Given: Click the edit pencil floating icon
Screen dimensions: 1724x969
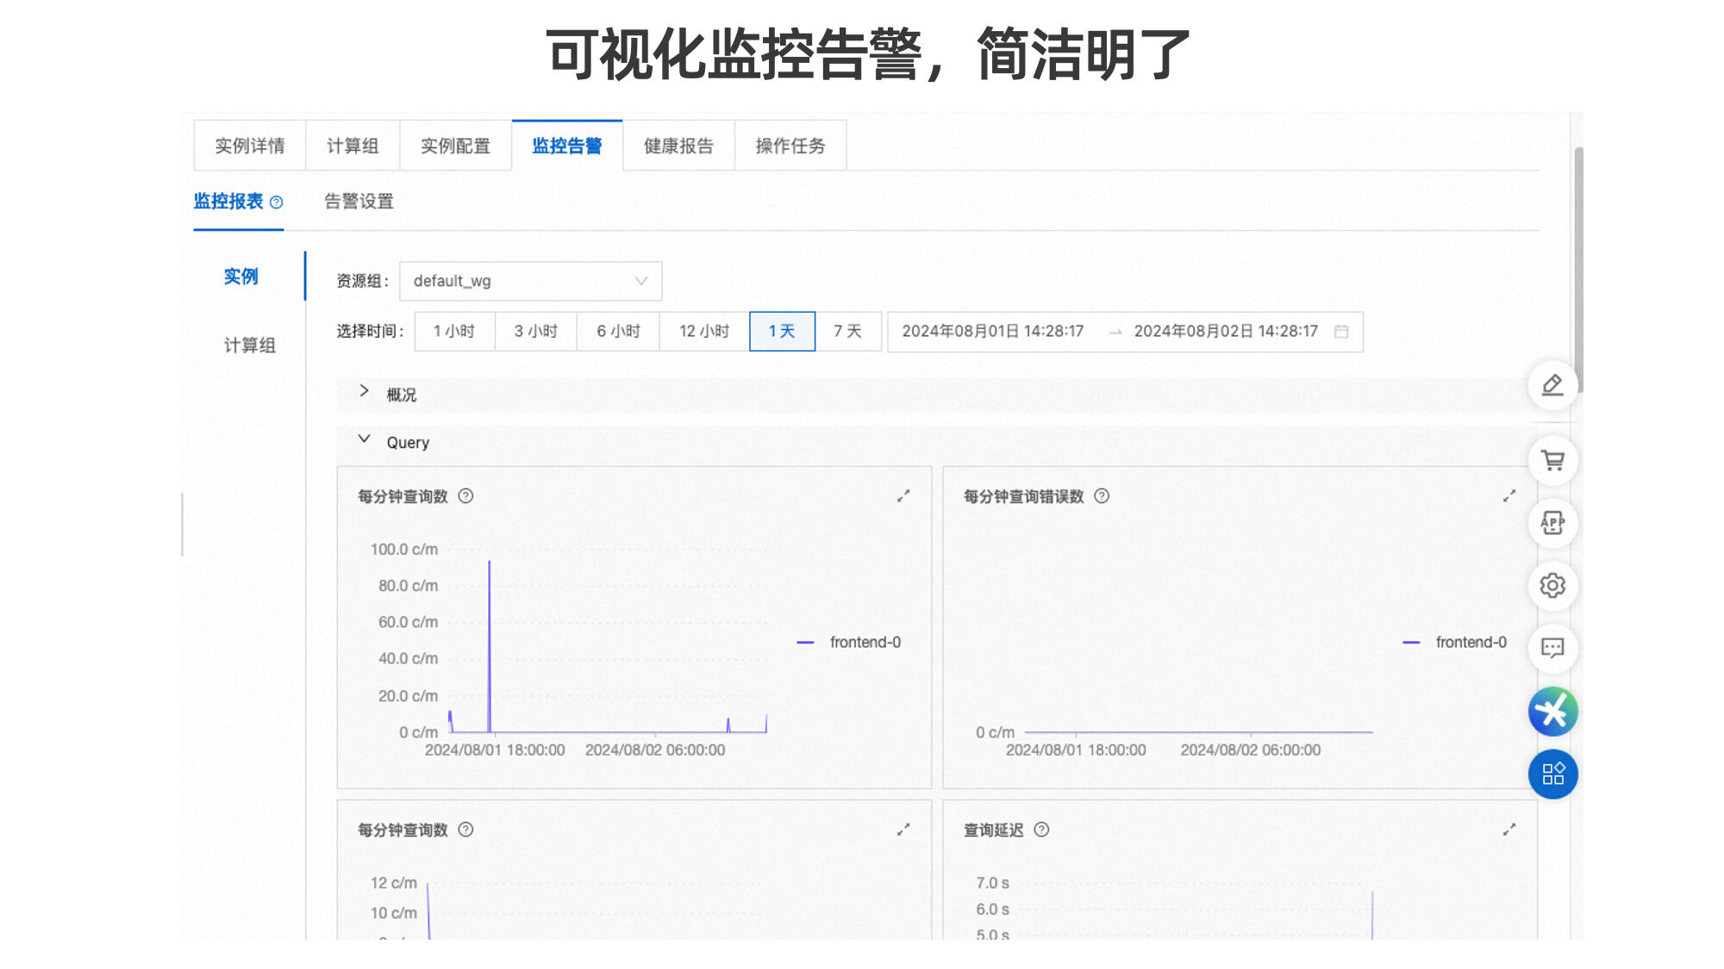Looking at the screenshot, I should click(1552, 385).
